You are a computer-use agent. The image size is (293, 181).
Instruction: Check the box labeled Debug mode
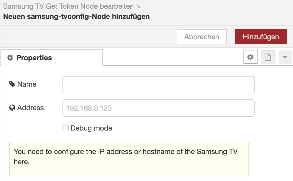coord(66,128)
